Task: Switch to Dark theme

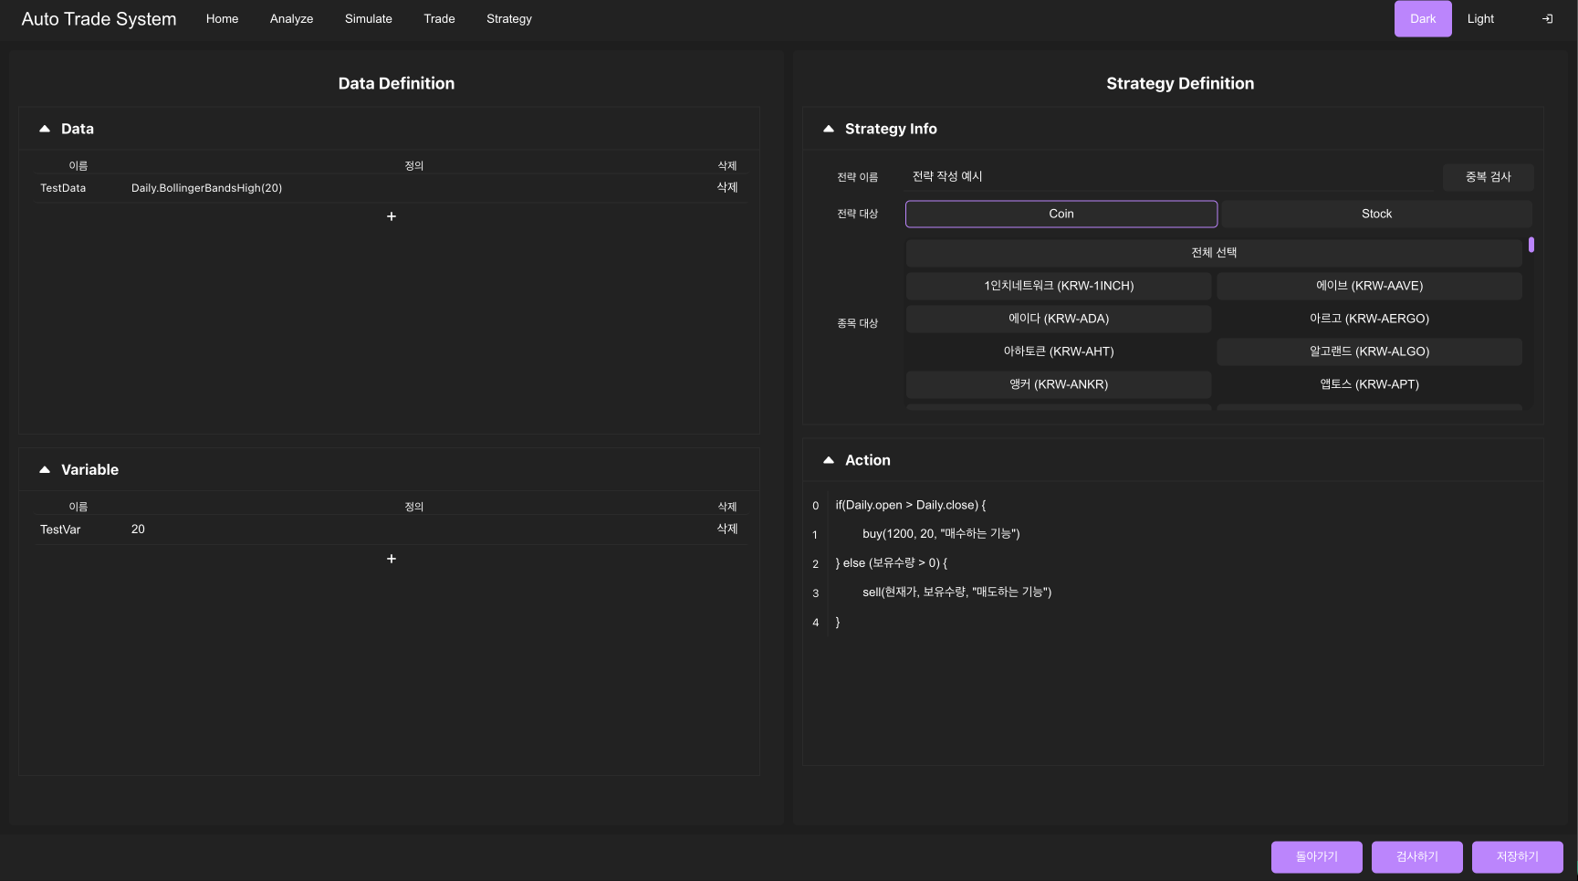Action: [x=1422, y=19]
